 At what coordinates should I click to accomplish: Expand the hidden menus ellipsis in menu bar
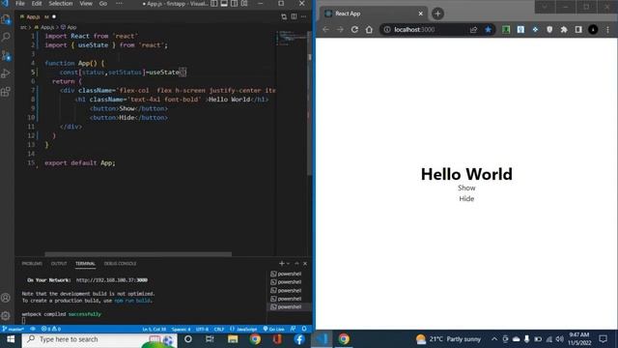coord(119,4)
